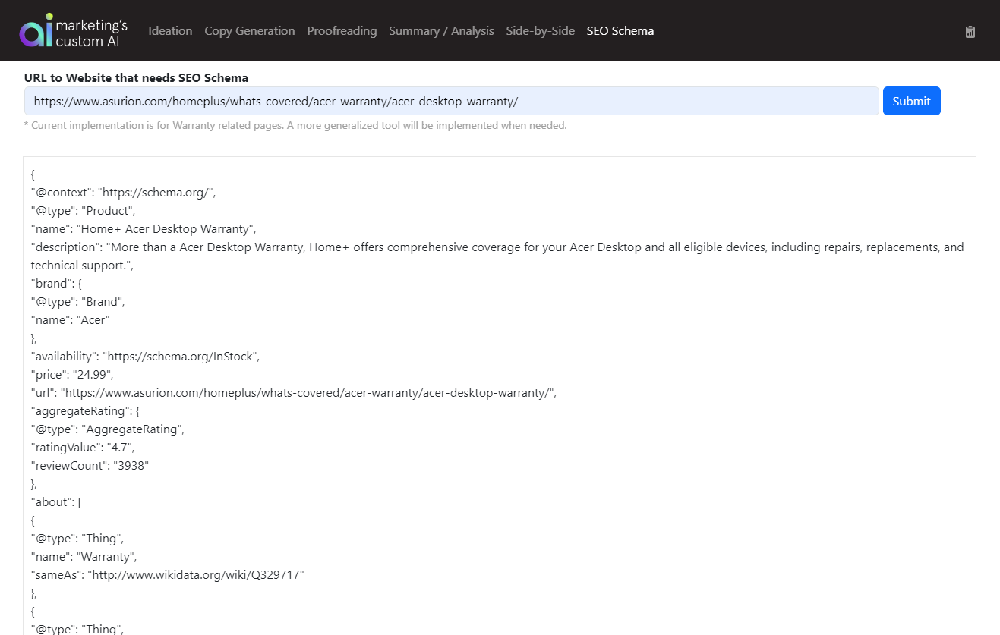The height and width of the screenshot is (635, 1000).
Task: Click the "@type": "AggregateRating" line
Action: tap(108, 429)
